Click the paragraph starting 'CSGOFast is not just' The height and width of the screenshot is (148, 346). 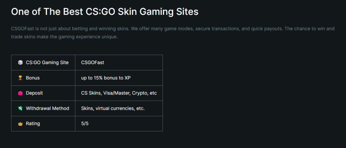pos(173,33)
